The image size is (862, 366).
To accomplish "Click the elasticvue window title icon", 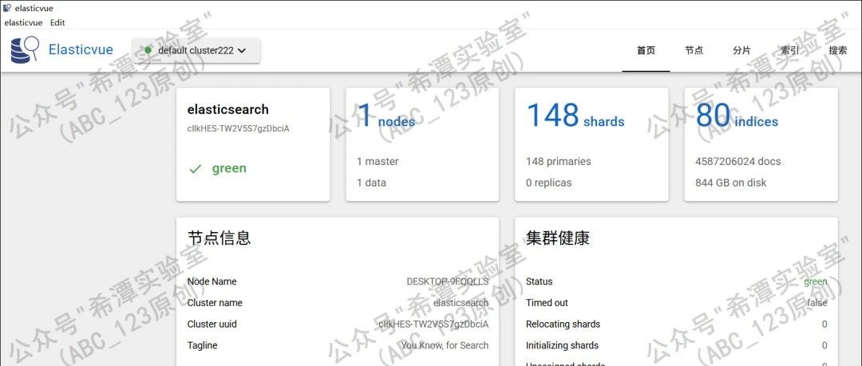I will pyautogui.click(x=7, y=8).
